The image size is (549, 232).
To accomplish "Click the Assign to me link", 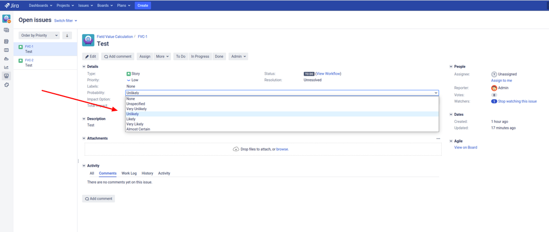I will (501, 81).
